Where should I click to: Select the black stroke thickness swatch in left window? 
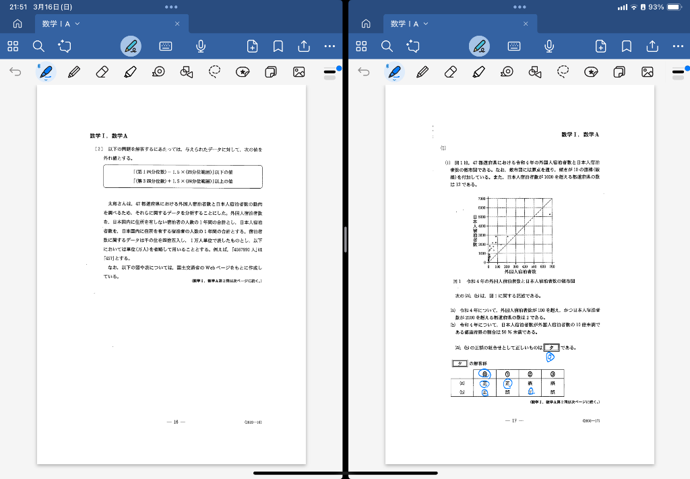pos(330,71)
